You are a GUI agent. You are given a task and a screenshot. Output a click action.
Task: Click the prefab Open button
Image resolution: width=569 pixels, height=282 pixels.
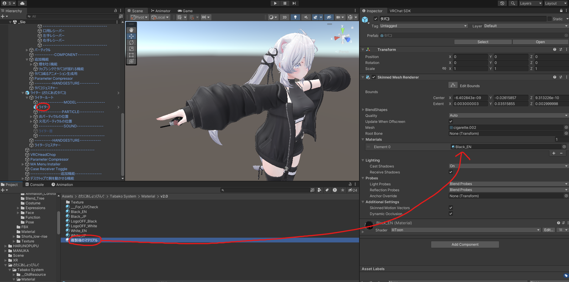(540, 42)
